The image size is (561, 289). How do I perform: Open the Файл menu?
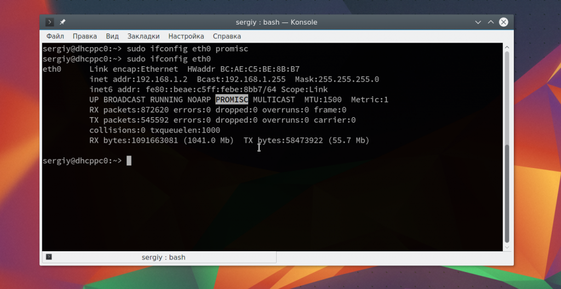point(55,36)
